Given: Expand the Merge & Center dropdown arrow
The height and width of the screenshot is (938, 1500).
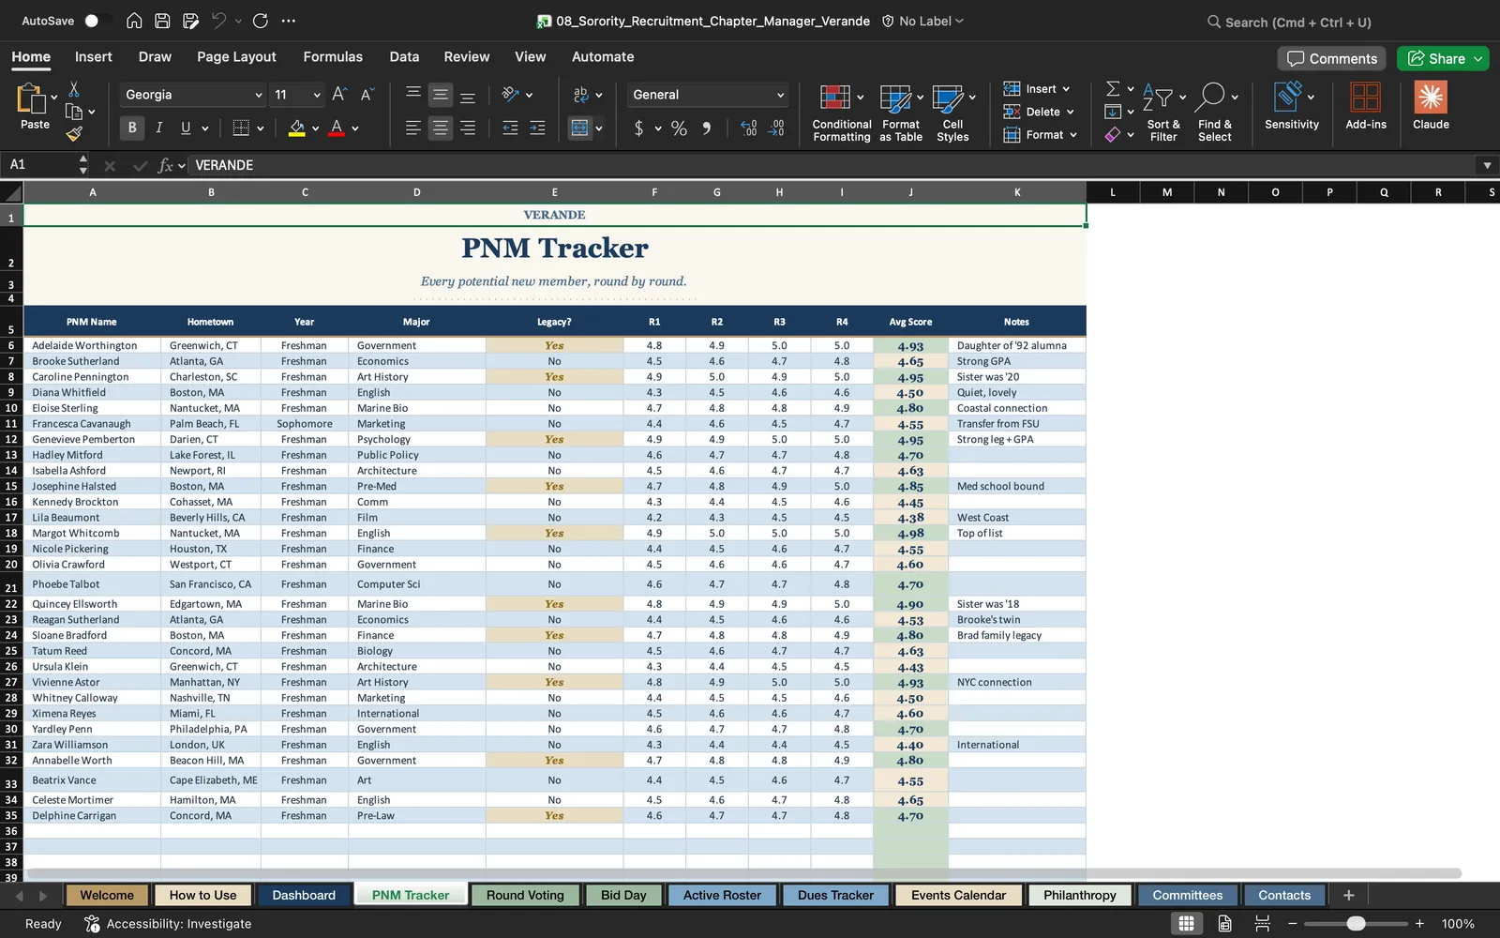Looking at the screenshot, I should [599, 129].
